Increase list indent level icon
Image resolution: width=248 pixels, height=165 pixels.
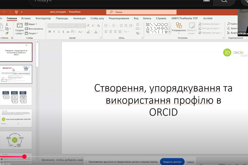[126, 25]
